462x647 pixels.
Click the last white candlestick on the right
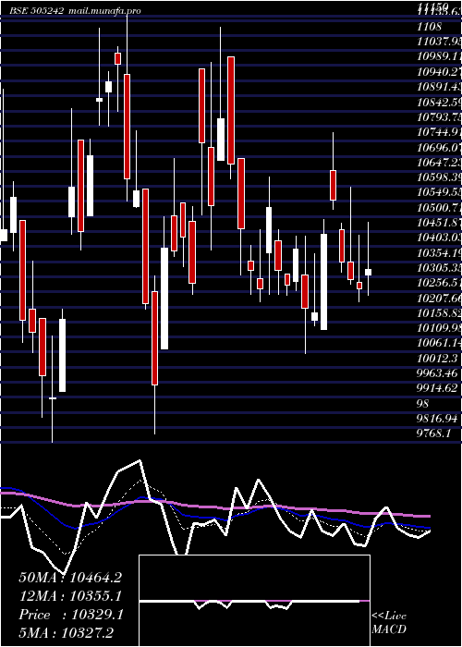point(368,272)
